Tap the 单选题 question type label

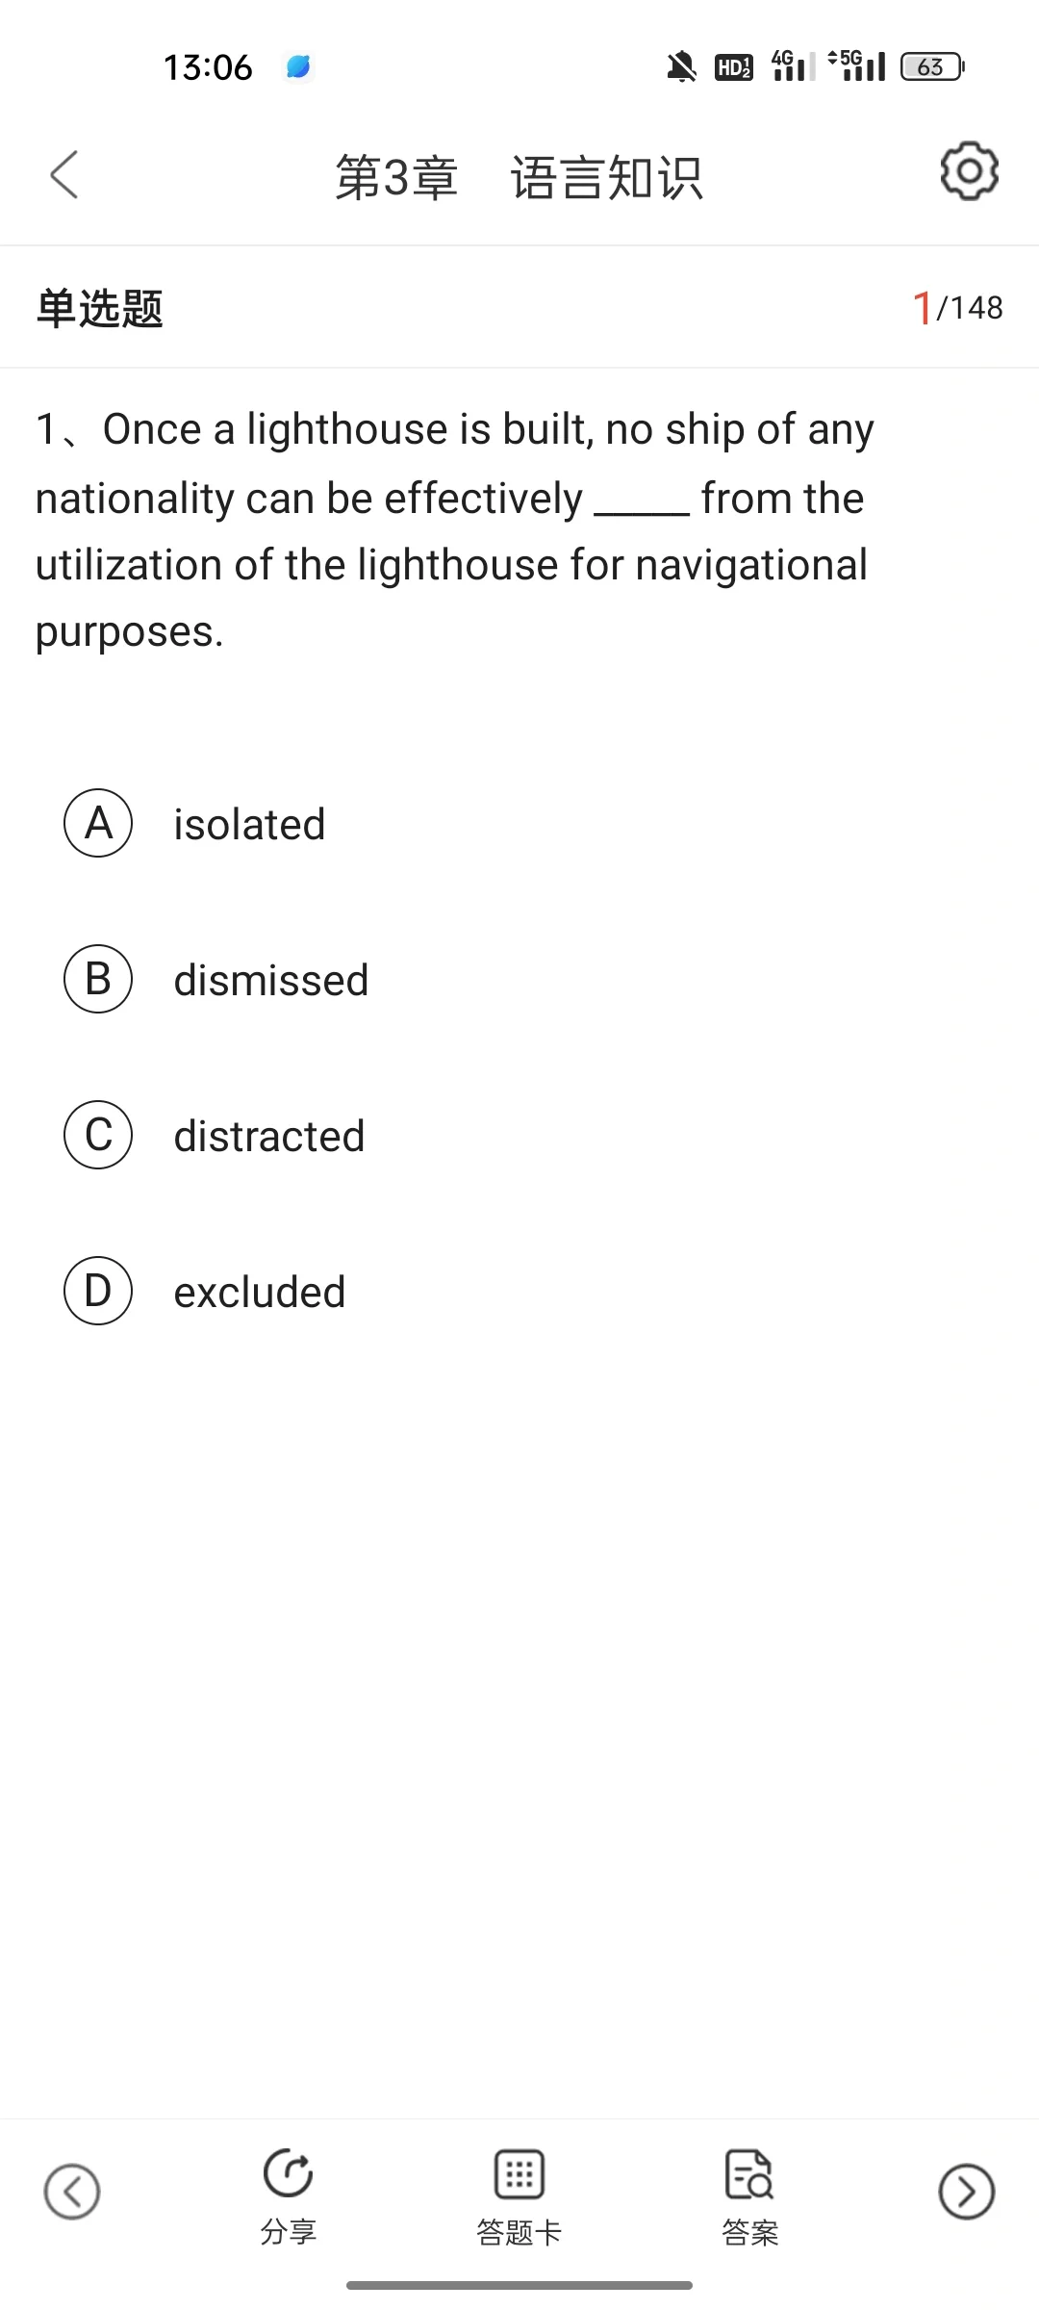click(x=99, y=309)
